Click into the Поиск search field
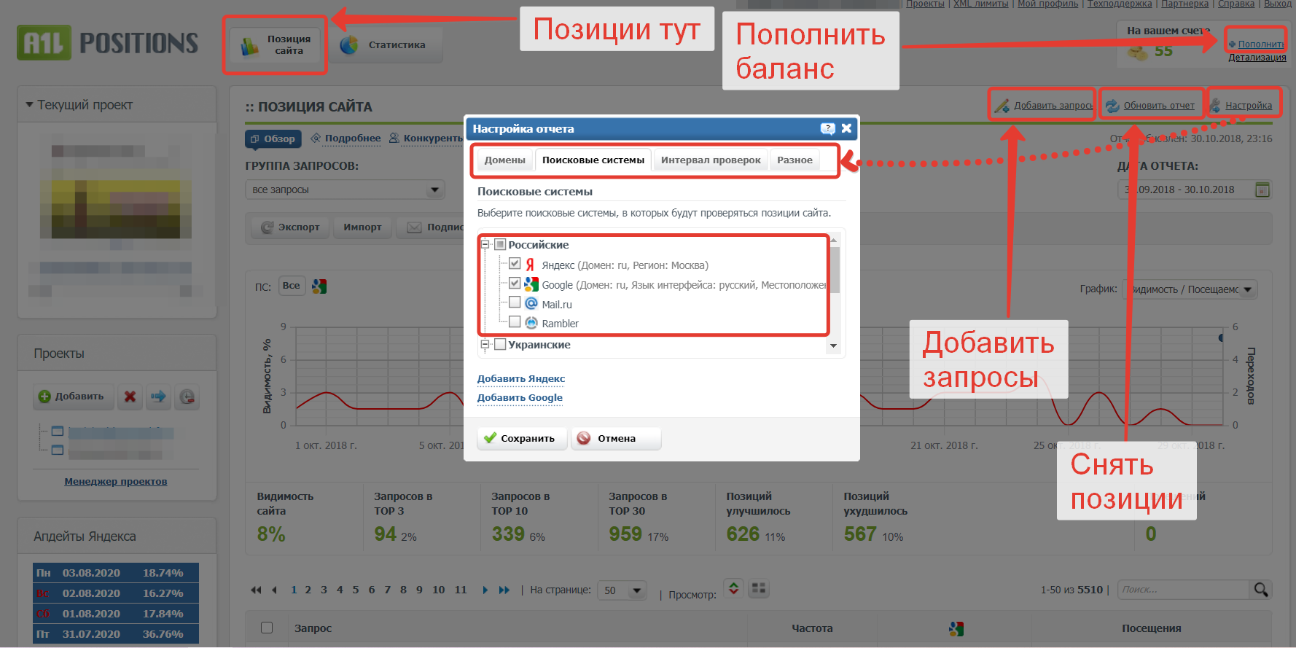Screen dimensions: 1296x648 pos(1184,590)
